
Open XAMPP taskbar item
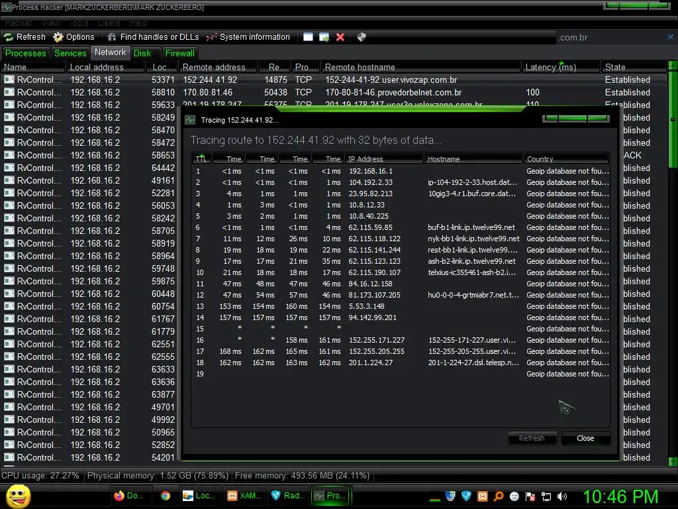point(245,496)
